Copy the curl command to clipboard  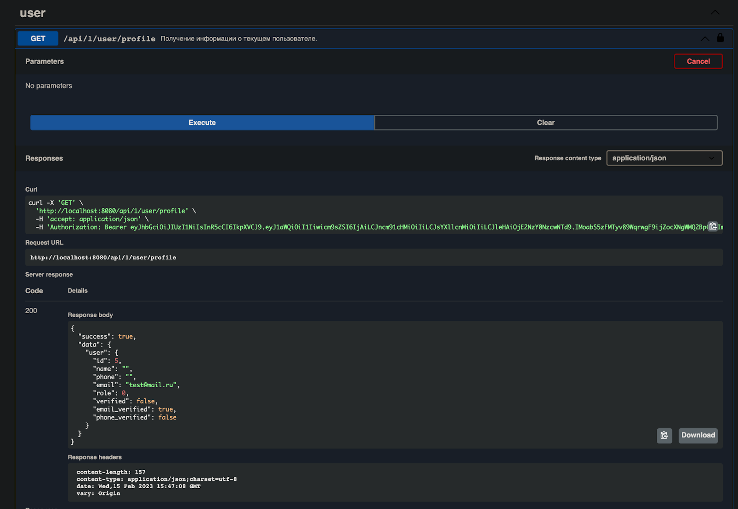pyautogui.click(x=713, y=226)
